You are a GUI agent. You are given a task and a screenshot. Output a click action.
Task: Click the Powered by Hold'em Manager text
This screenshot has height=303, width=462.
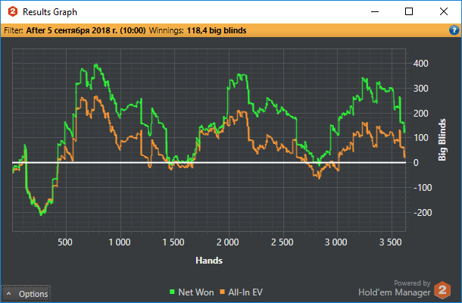pos(395,289)
